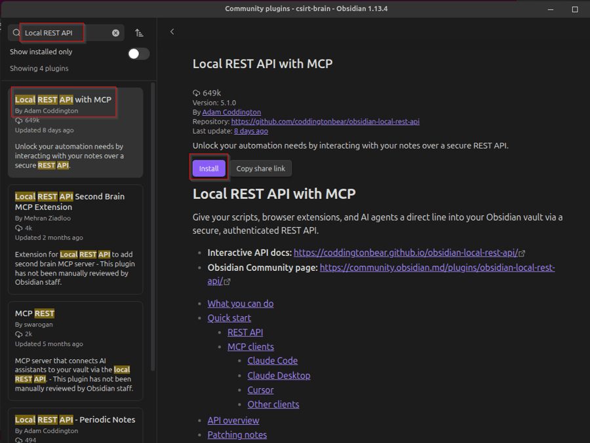Jump to 'What you can do' section
Viewport: 590px width, 443px height.
[x=241, y=304]
